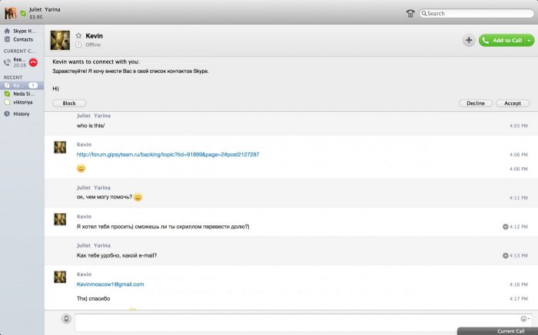Open Contacts in the sidebar
The height and width of the screenshot is (335, 538).
pos(19,39)
